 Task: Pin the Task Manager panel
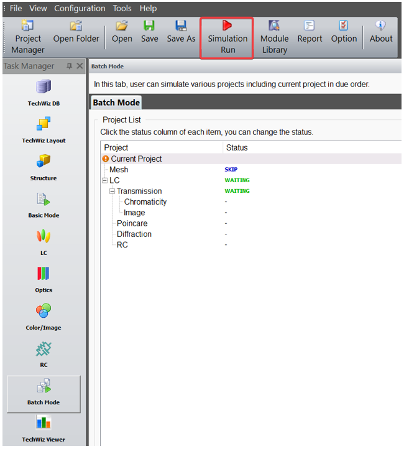pos(69,66)
